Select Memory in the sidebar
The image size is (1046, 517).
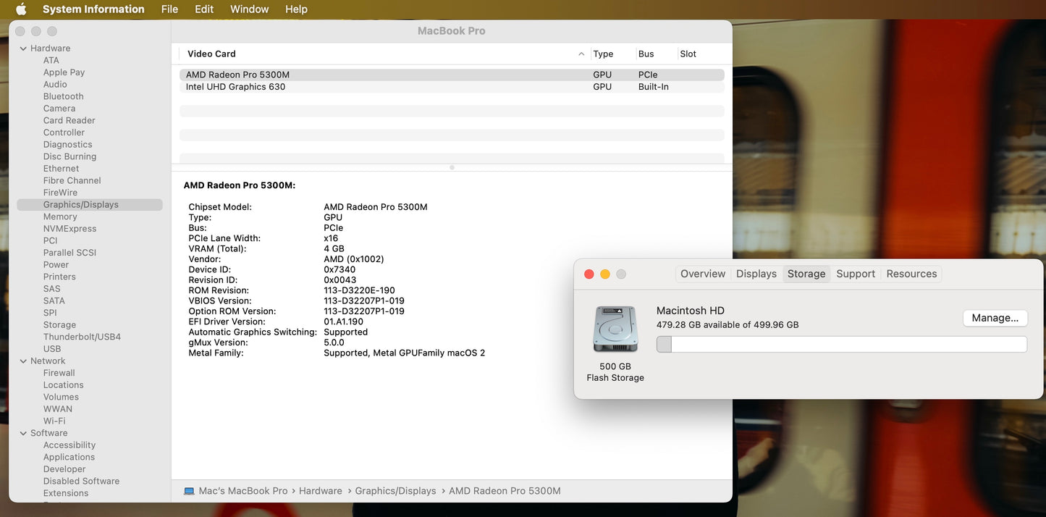60,217
